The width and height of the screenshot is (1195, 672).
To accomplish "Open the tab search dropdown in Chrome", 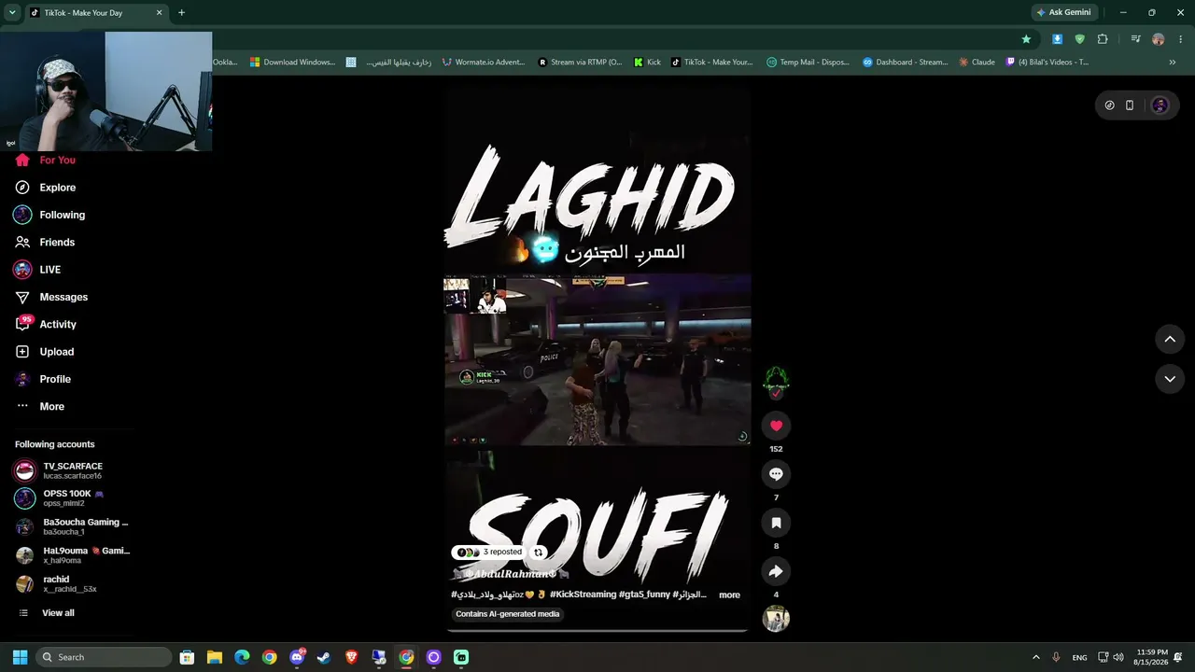I will [12, 13].
